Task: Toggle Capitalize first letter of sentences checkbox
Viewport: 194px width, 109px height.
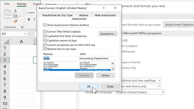Action: coord(45,36)
